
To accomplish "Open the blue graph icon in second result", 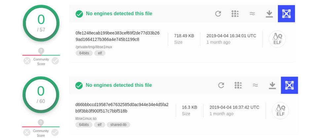I will point(289,85).
